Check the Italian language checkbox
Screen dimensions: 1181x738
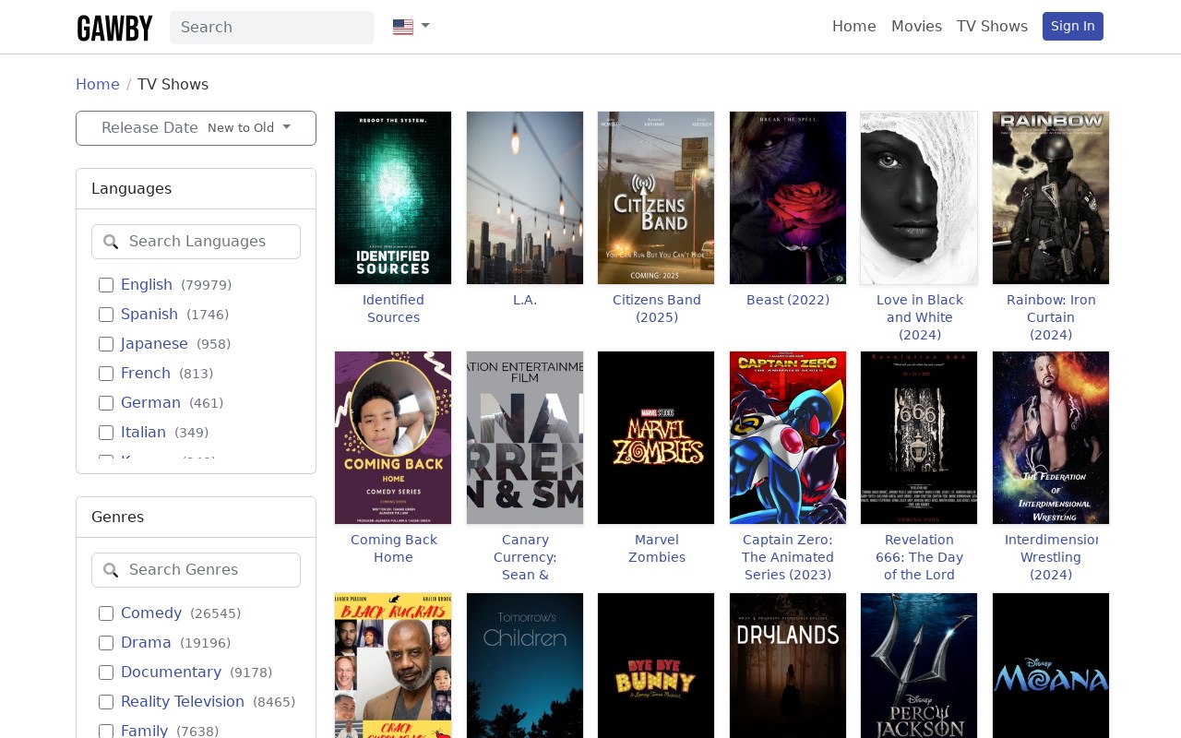(106, 433)
